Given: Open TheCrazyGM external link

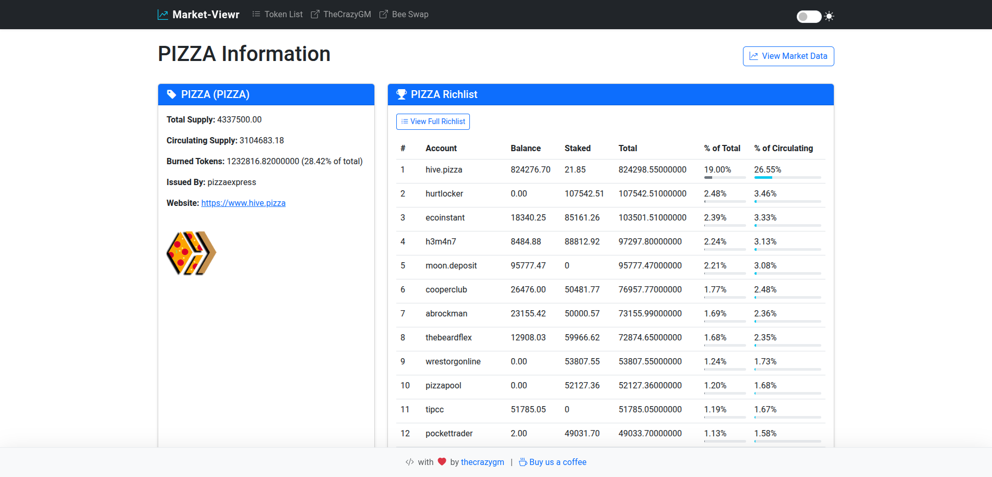Looking at the screenshot, I should [x=341, y=15].
